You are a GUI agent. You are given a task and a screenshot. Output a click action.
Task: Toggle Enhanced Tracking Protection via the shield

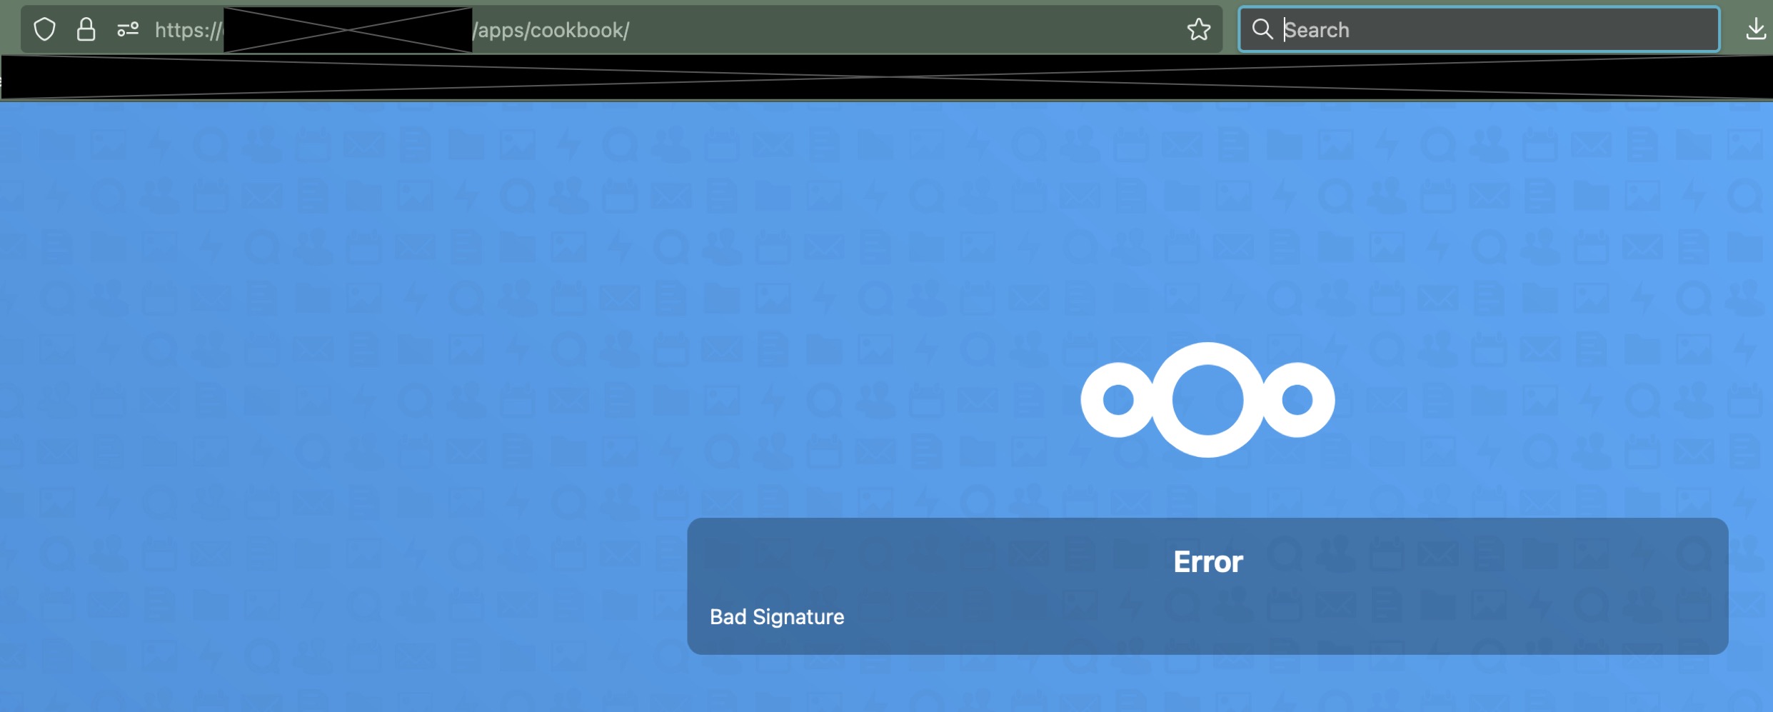[x=44, y=29]
